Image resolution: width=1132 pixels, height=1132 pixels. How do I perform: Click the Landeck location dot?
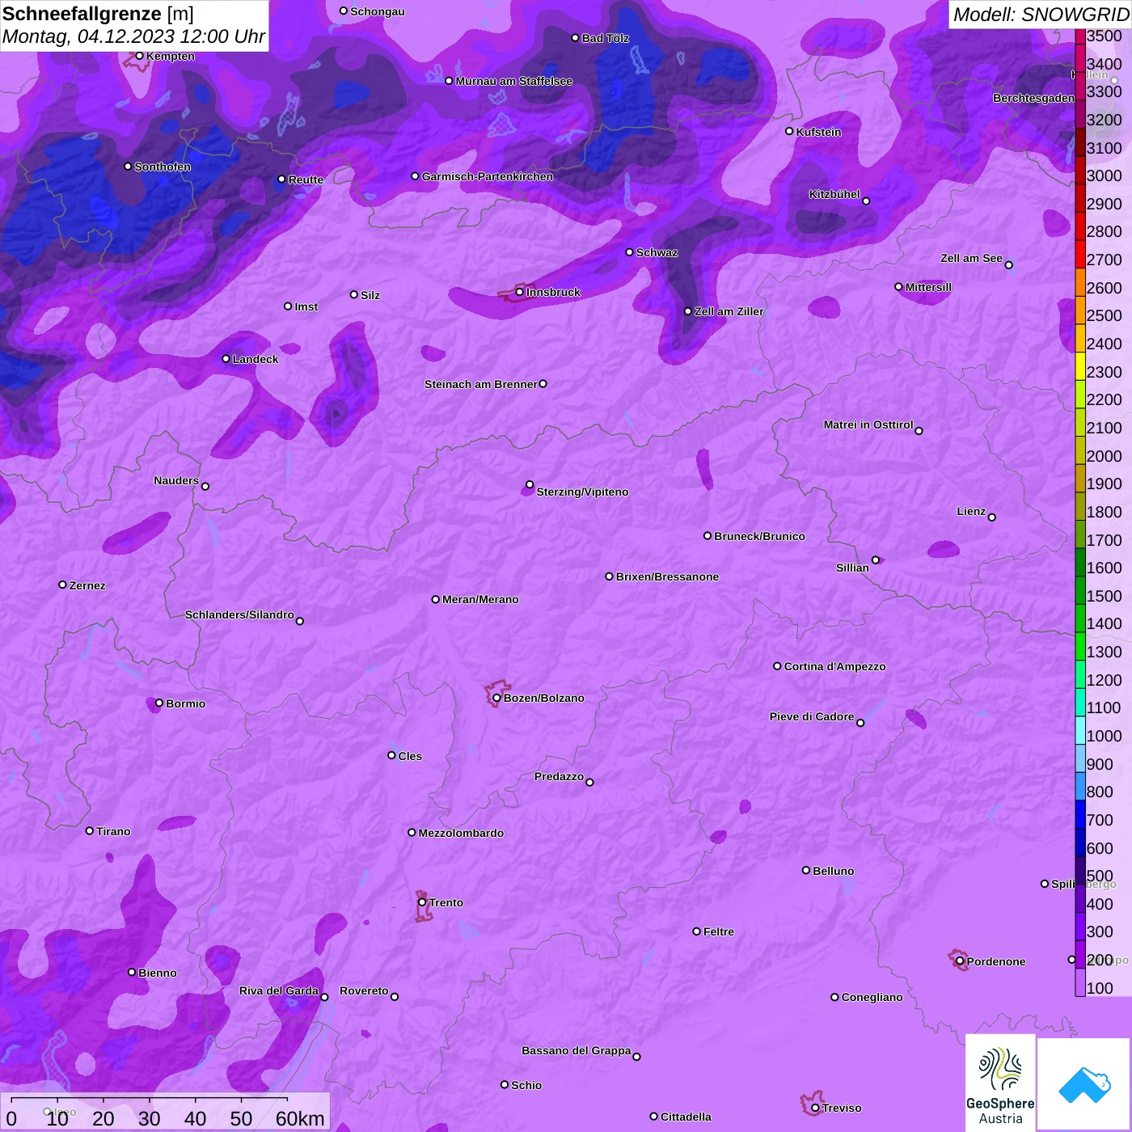click(x=226, y=358)
